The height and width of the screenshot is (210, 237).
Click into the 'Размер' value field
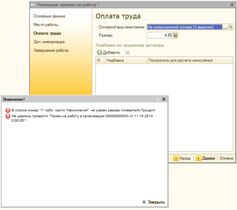(x=160, y=35)
